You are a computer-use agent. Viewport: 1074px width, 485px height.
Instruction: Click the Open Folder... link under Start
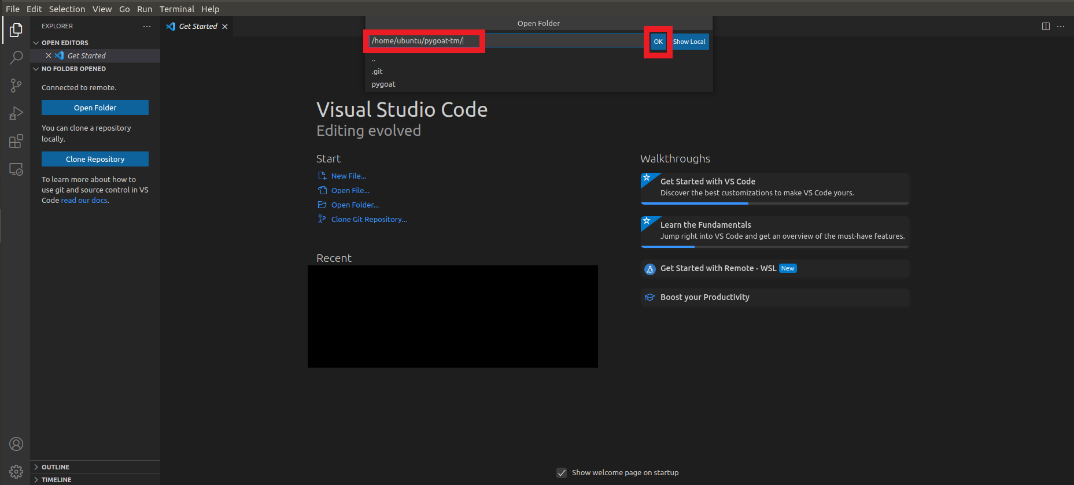click(x=355, y=205)
